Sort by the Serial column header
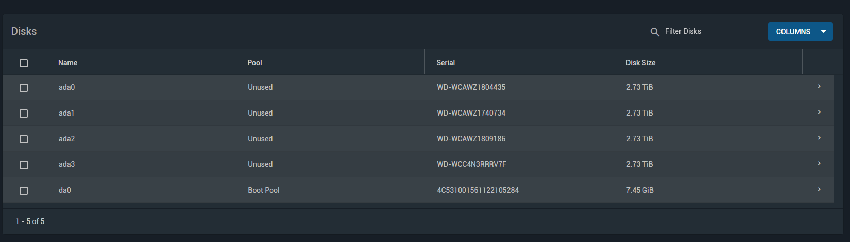The image size is (850, 242). (446, 63)
